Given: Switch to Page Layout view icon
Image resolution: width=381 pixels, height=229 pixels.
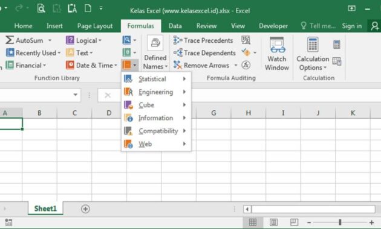Looking at the screenshot, I should point(273,222).
